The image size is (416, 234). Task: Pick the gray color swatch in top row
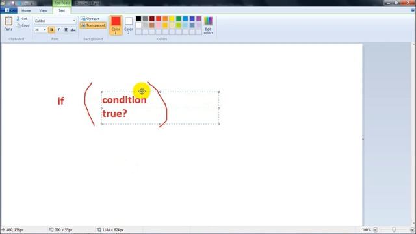(x=145, y=19)
